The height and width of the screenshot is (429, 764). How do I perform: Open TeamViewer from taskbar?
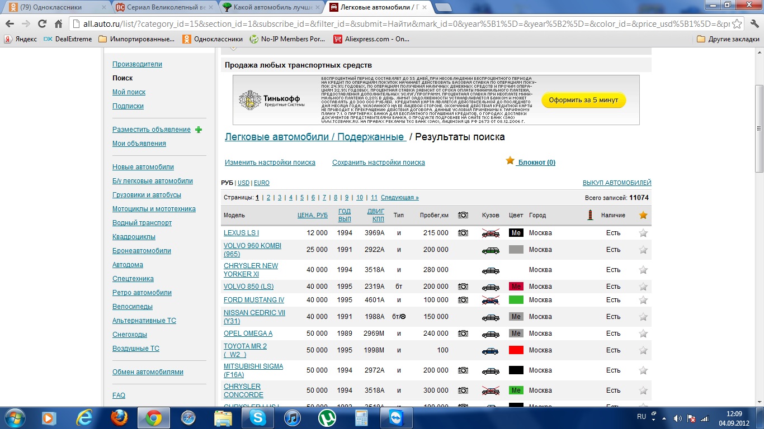[396, 417]
